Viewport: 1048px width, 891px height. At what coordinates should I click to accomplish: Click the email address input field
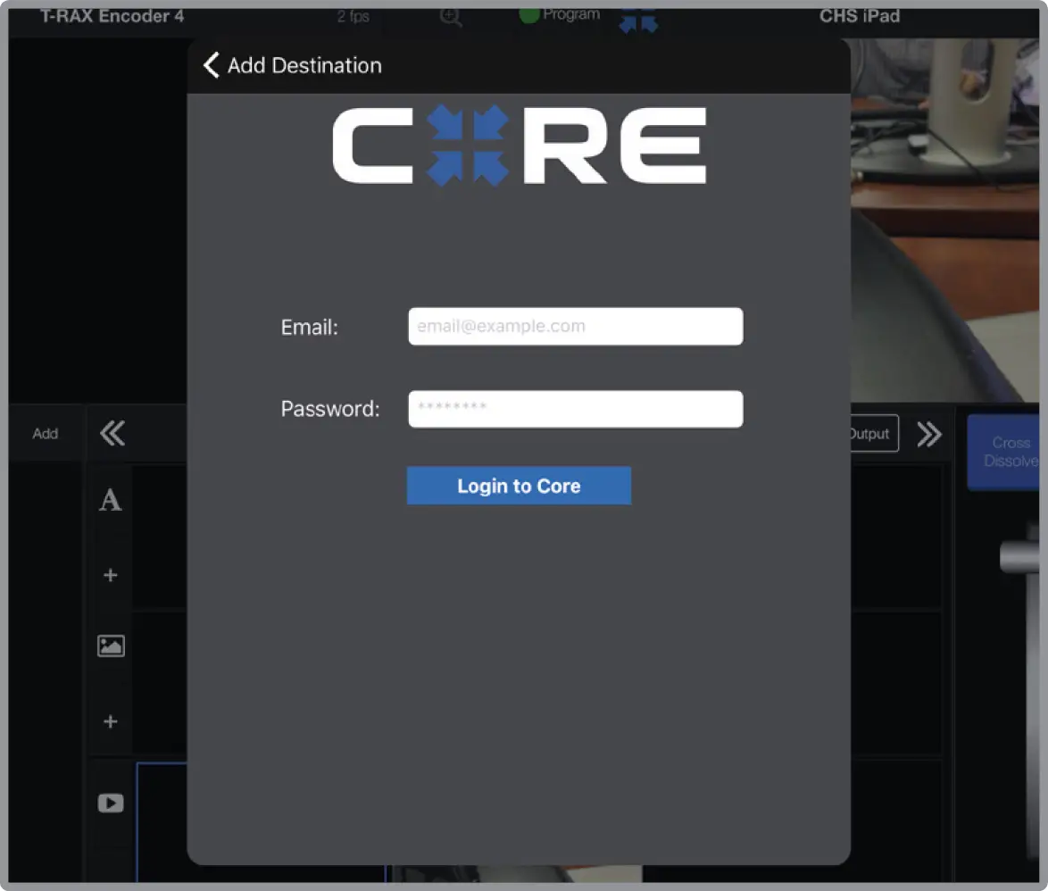tap(575, 326)
